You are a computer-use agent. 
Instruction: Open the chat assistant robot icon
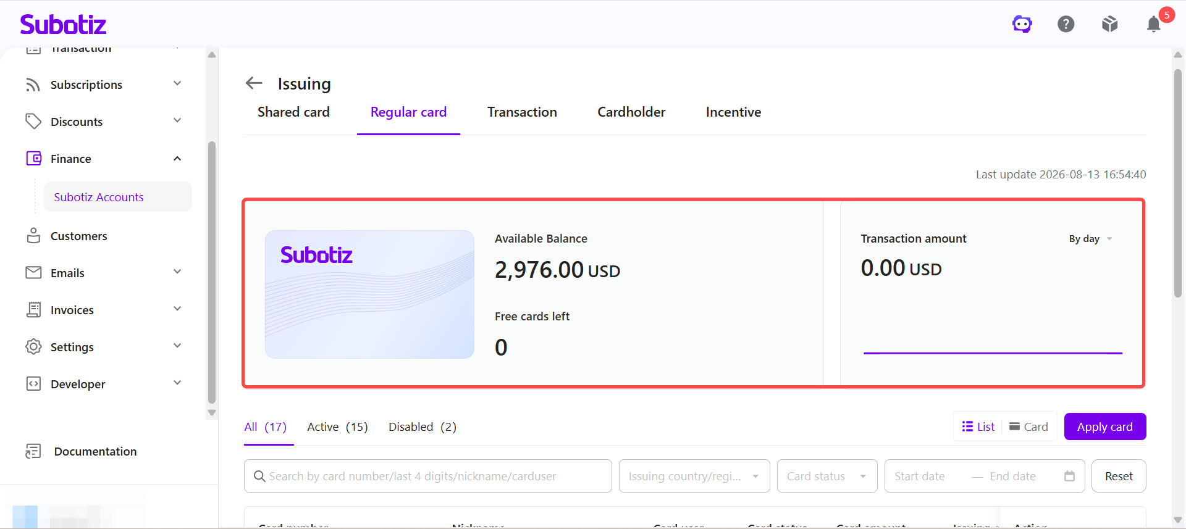pyautogui.click(x=1022, y=24)
